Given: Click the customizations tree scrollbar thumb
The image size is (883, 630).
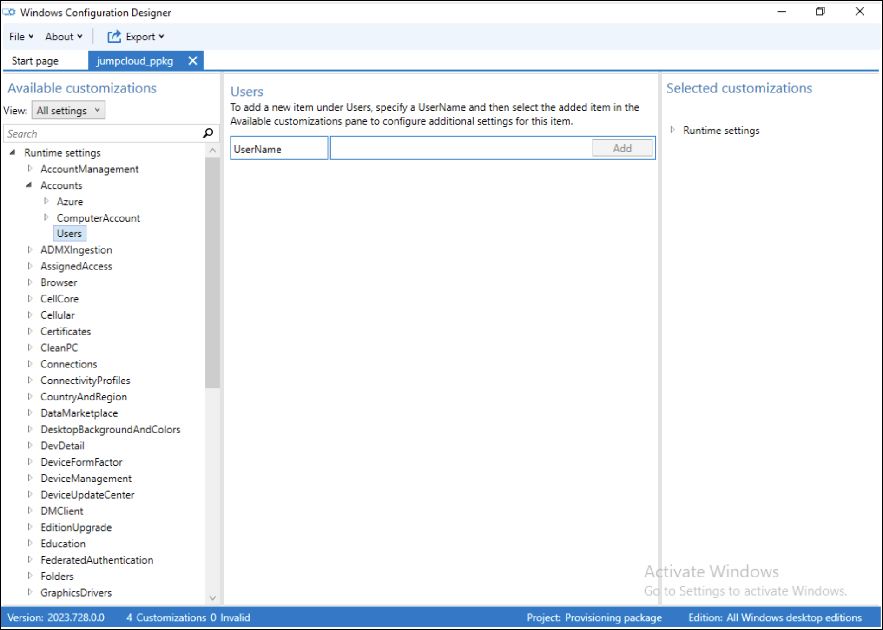Looking at the screenshot, I should click(212, 272).
